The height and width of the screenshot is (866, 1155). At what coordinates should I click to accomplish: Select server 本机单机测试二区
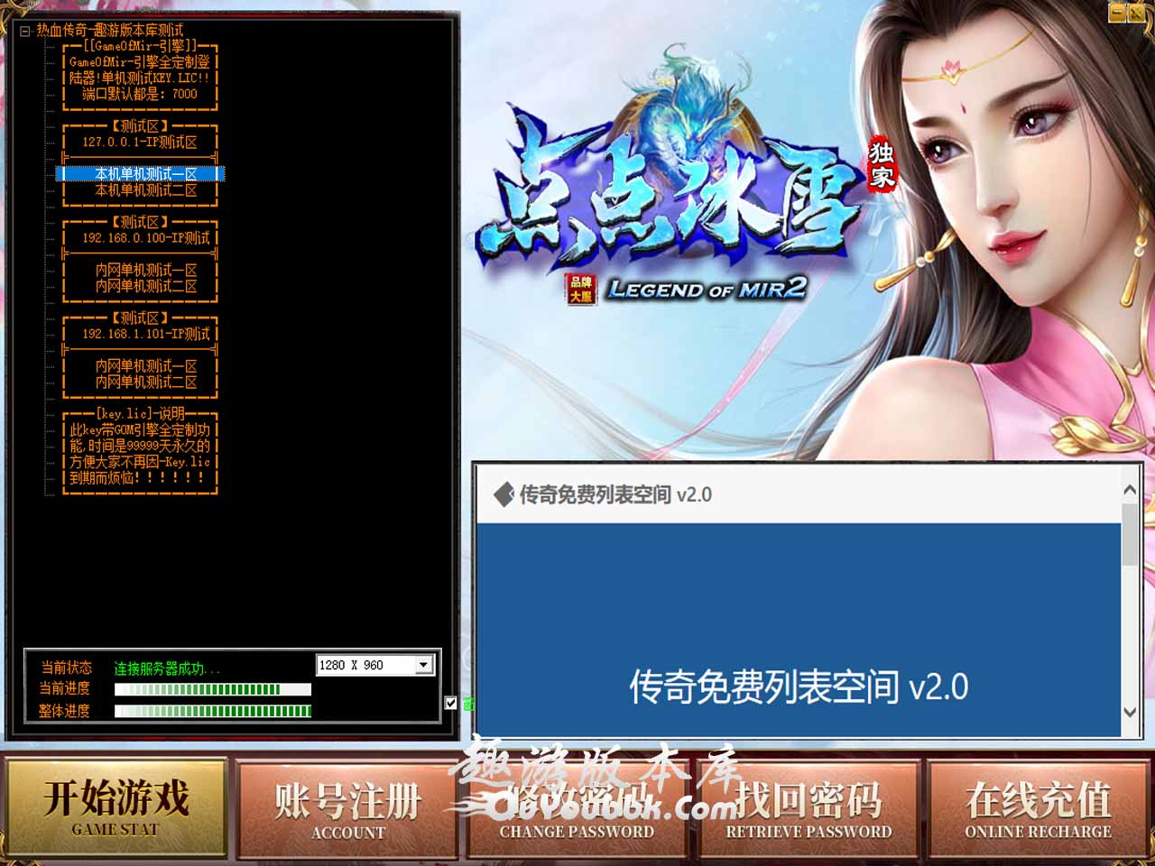[146, 190]
